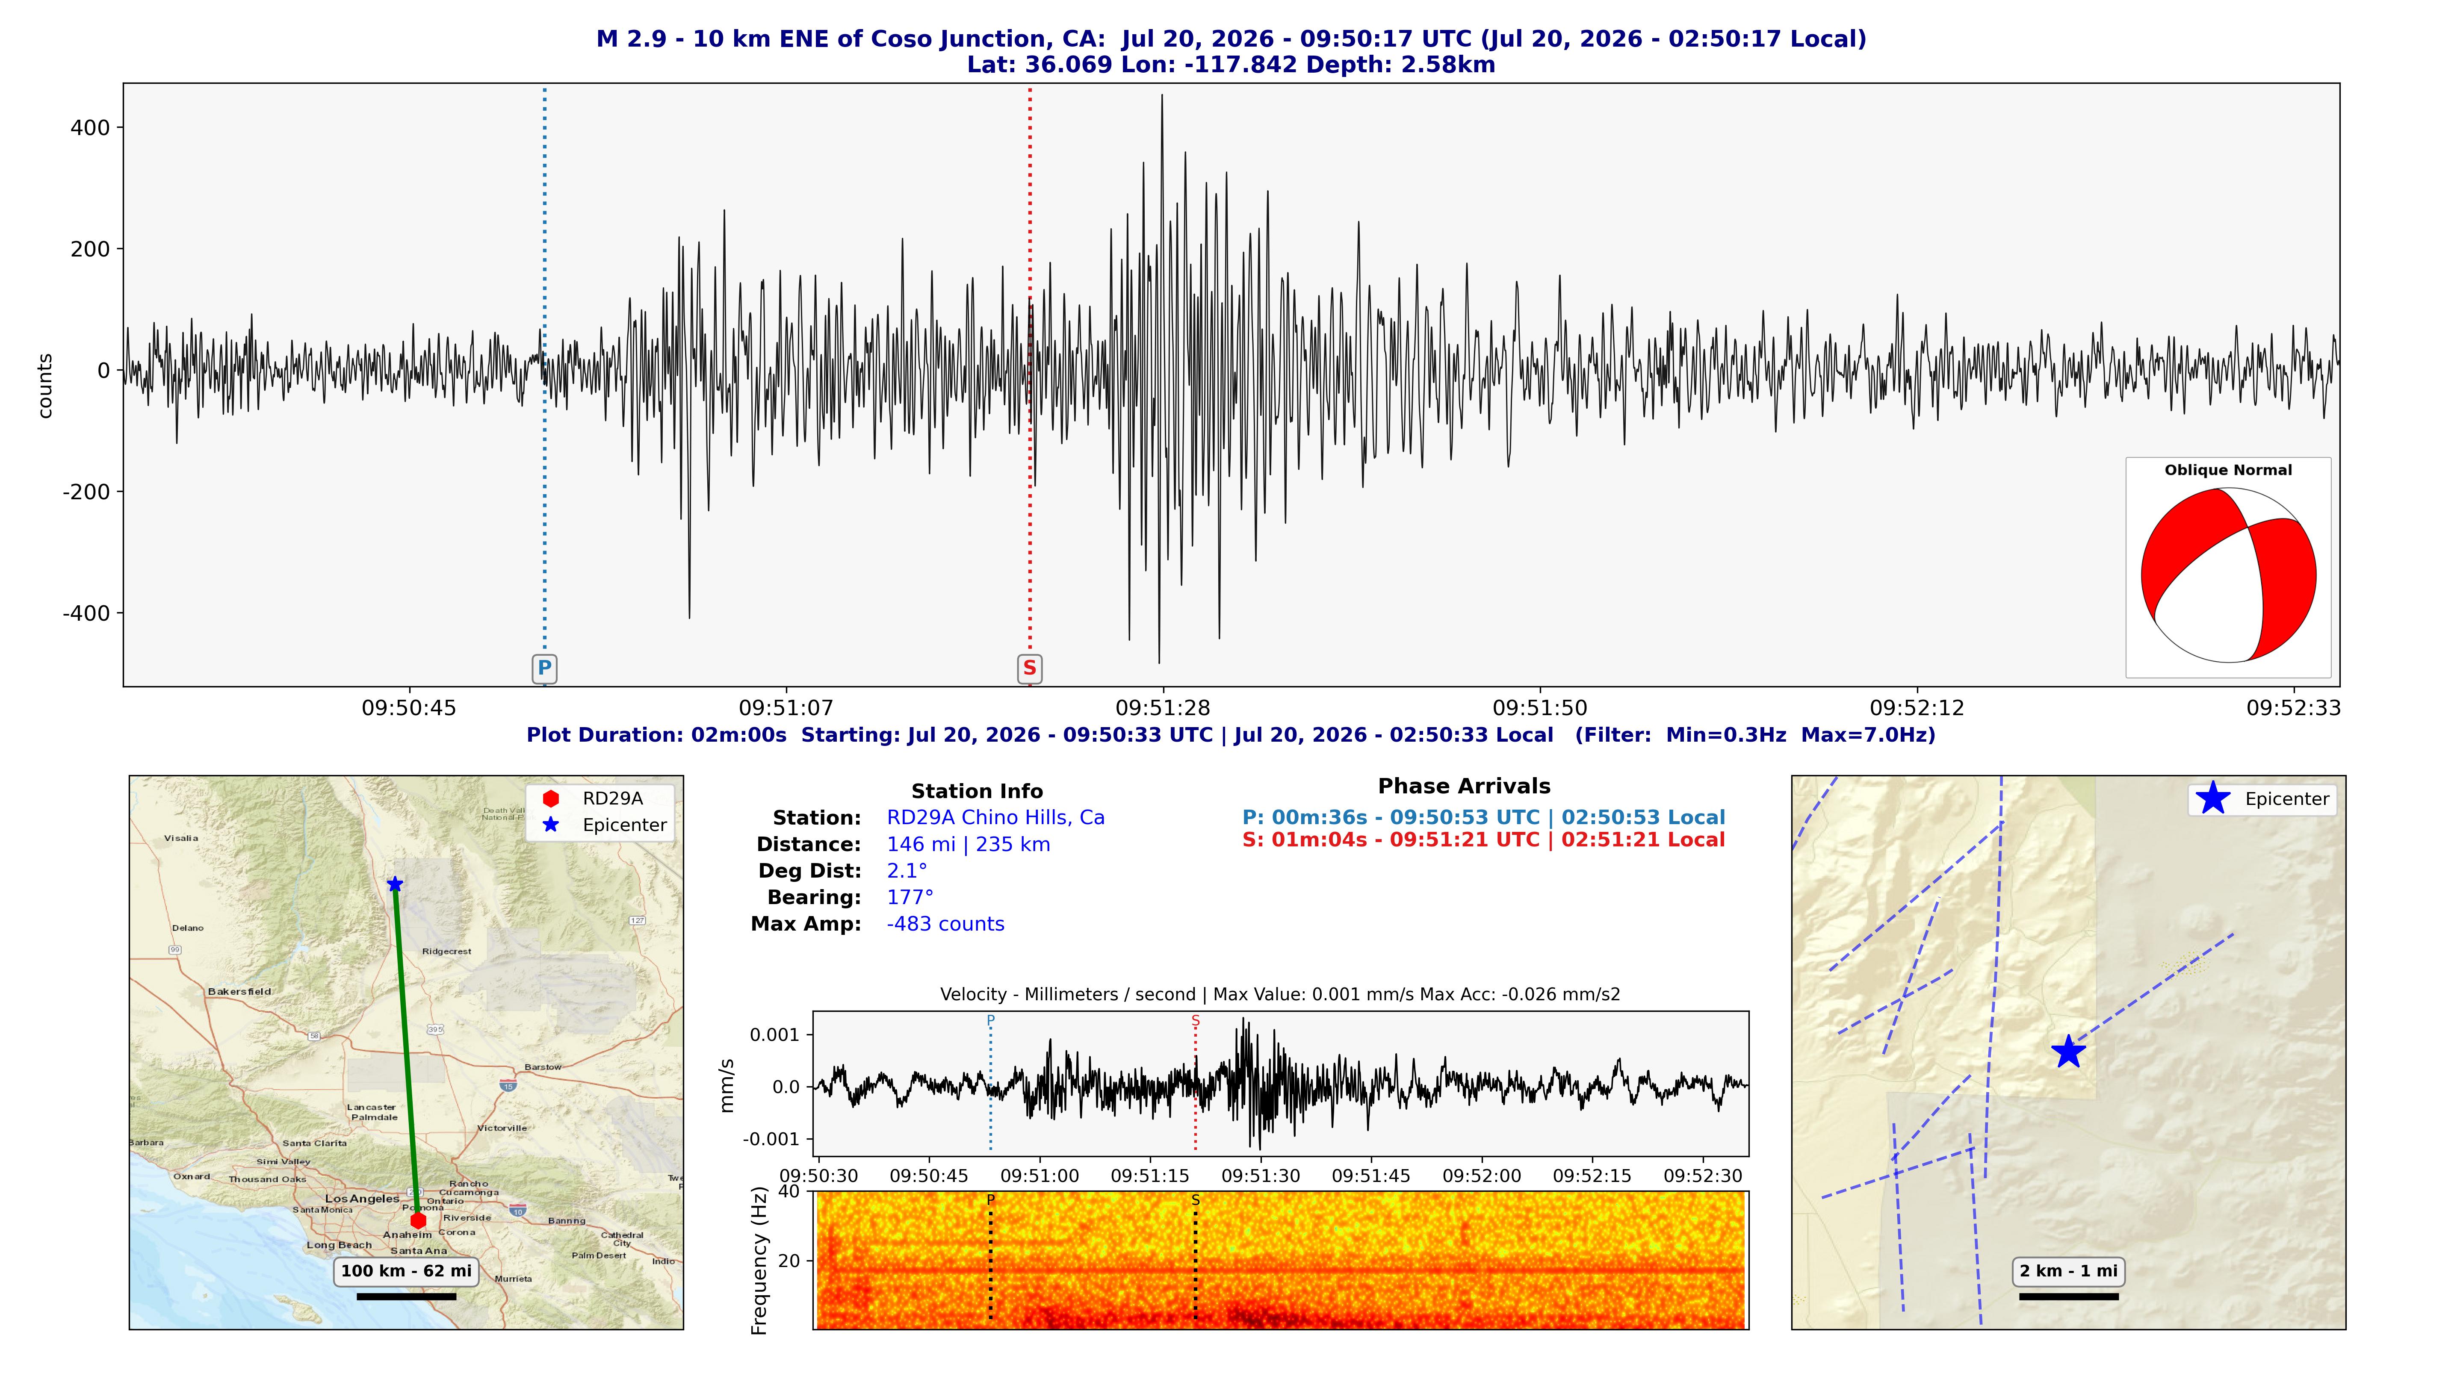Click the red RD29A station hexagon near Pomona
The height and width of the screenshot is (1385, 2463).
pyautogui.click(x=418, y=1220)
